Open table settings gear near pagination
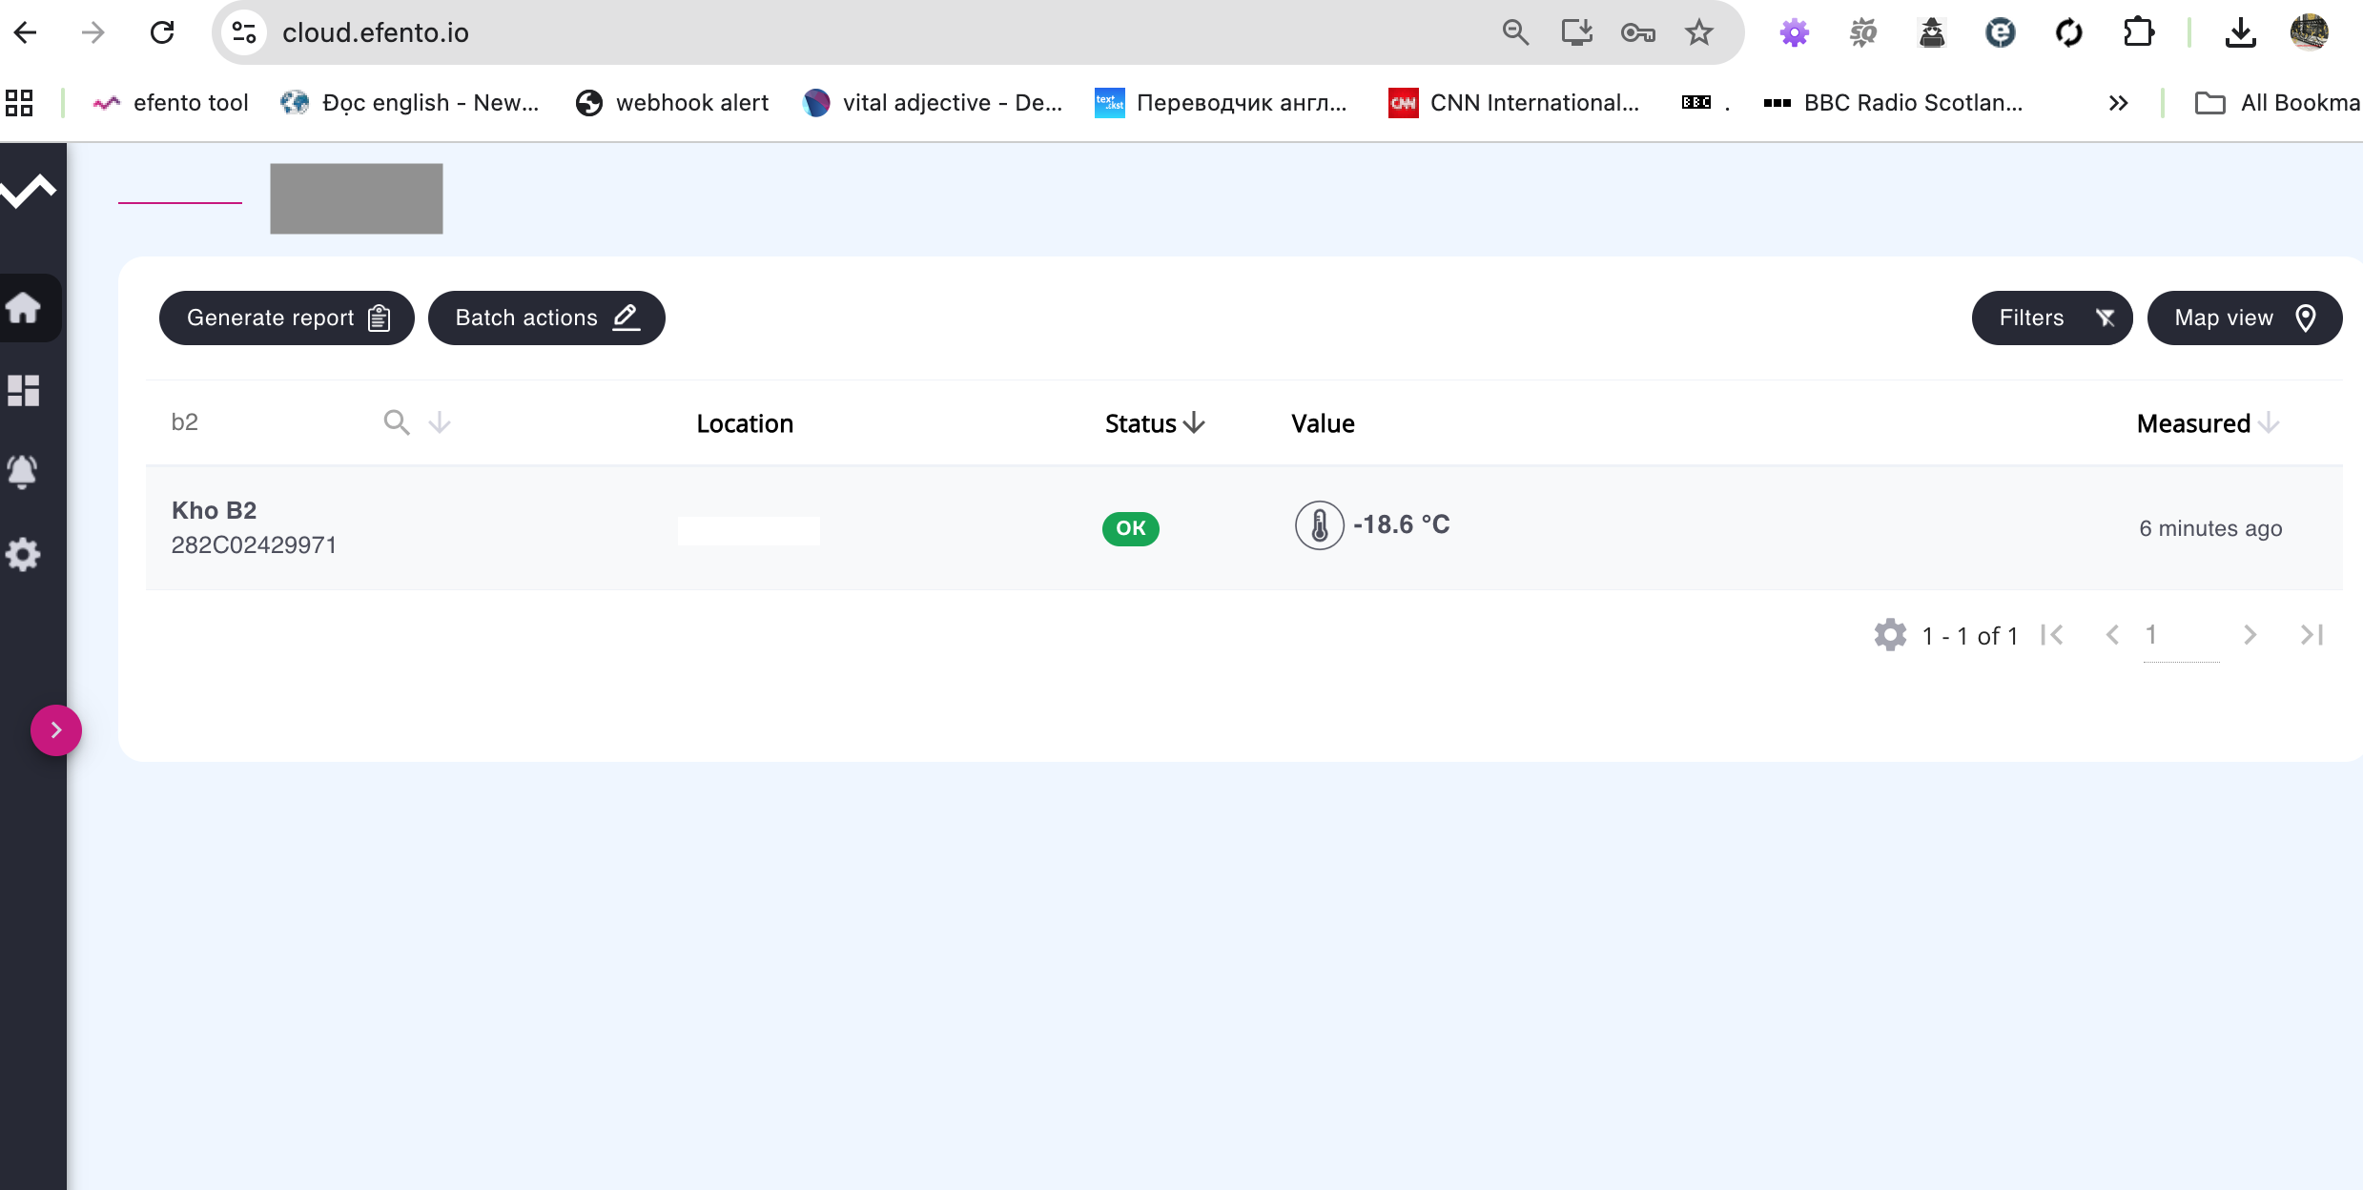 (1890, 635)
